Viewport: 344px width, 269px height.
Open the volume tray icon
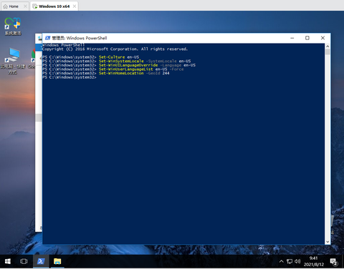point(297,261)
